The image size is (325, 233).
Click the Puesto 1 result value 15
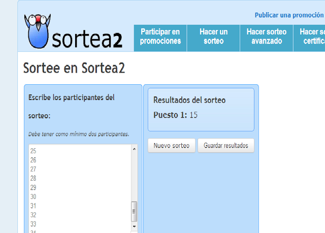click(x=193, y=115)
